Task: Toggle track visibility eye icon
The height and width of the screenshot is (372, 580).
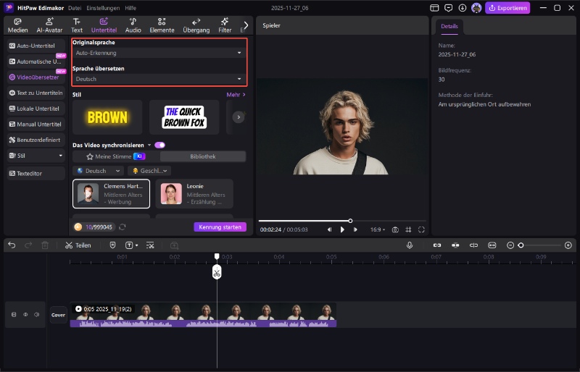Action: point(25,314)
